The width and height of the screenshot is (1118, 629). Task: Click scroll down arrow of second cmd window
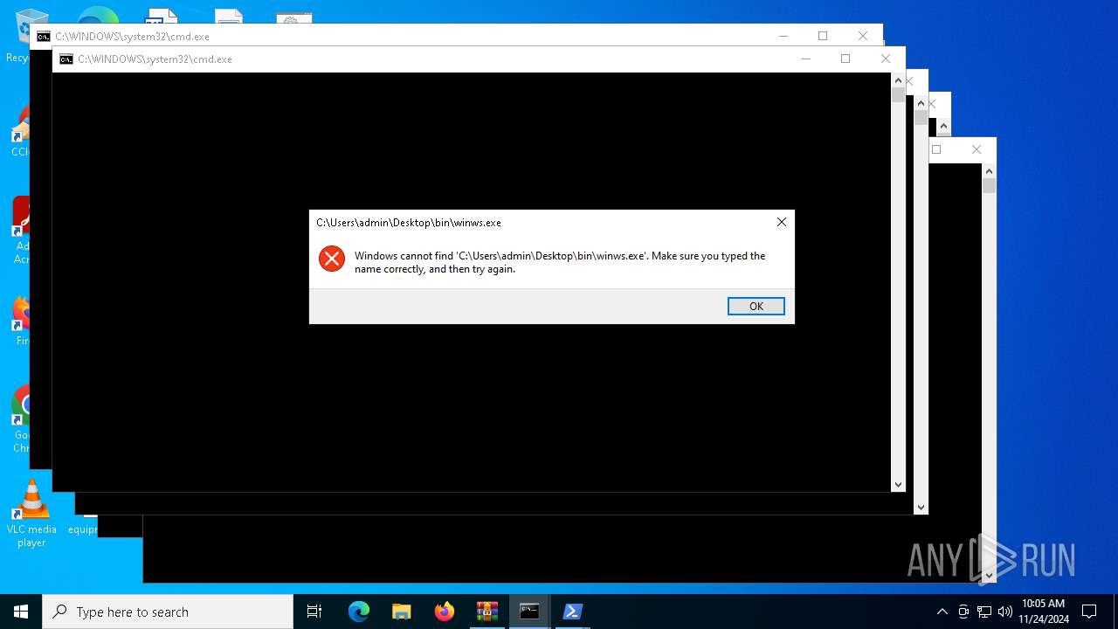click(x=921, y=508)
